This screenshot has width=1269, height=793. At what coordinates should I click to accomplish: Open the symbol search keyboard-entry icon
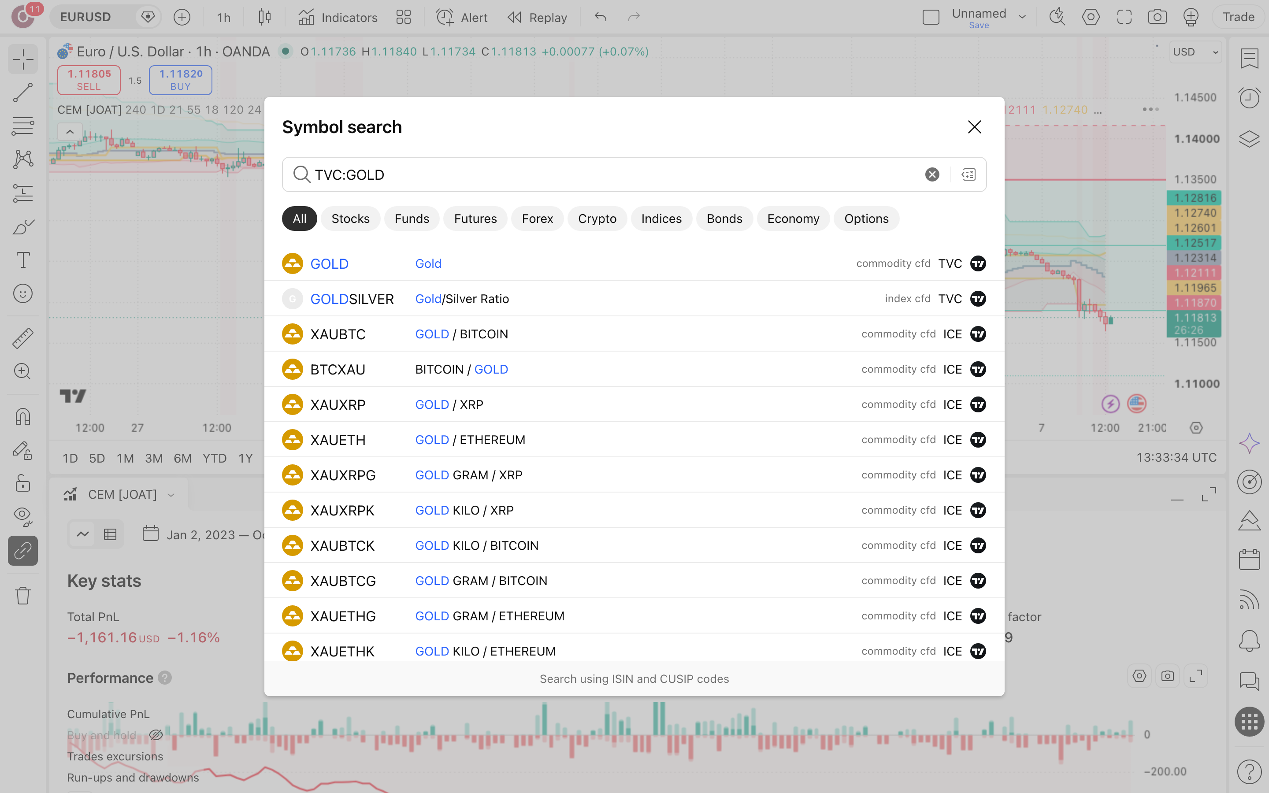click(968, 174)
